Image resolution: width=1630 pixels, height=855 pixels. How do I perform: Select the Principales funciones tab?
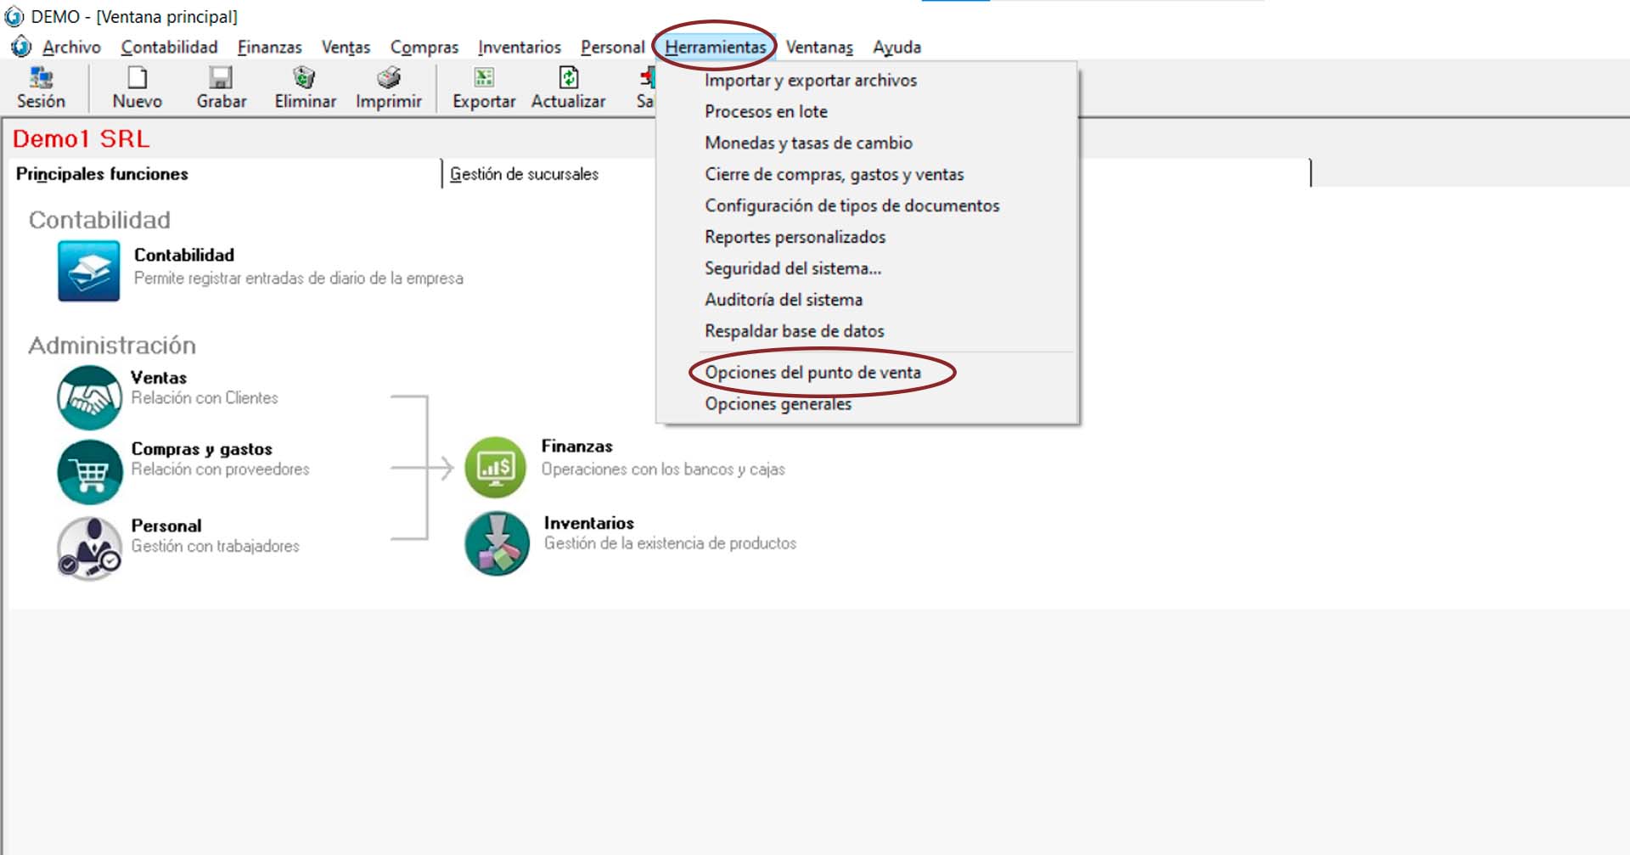point(102,174)
